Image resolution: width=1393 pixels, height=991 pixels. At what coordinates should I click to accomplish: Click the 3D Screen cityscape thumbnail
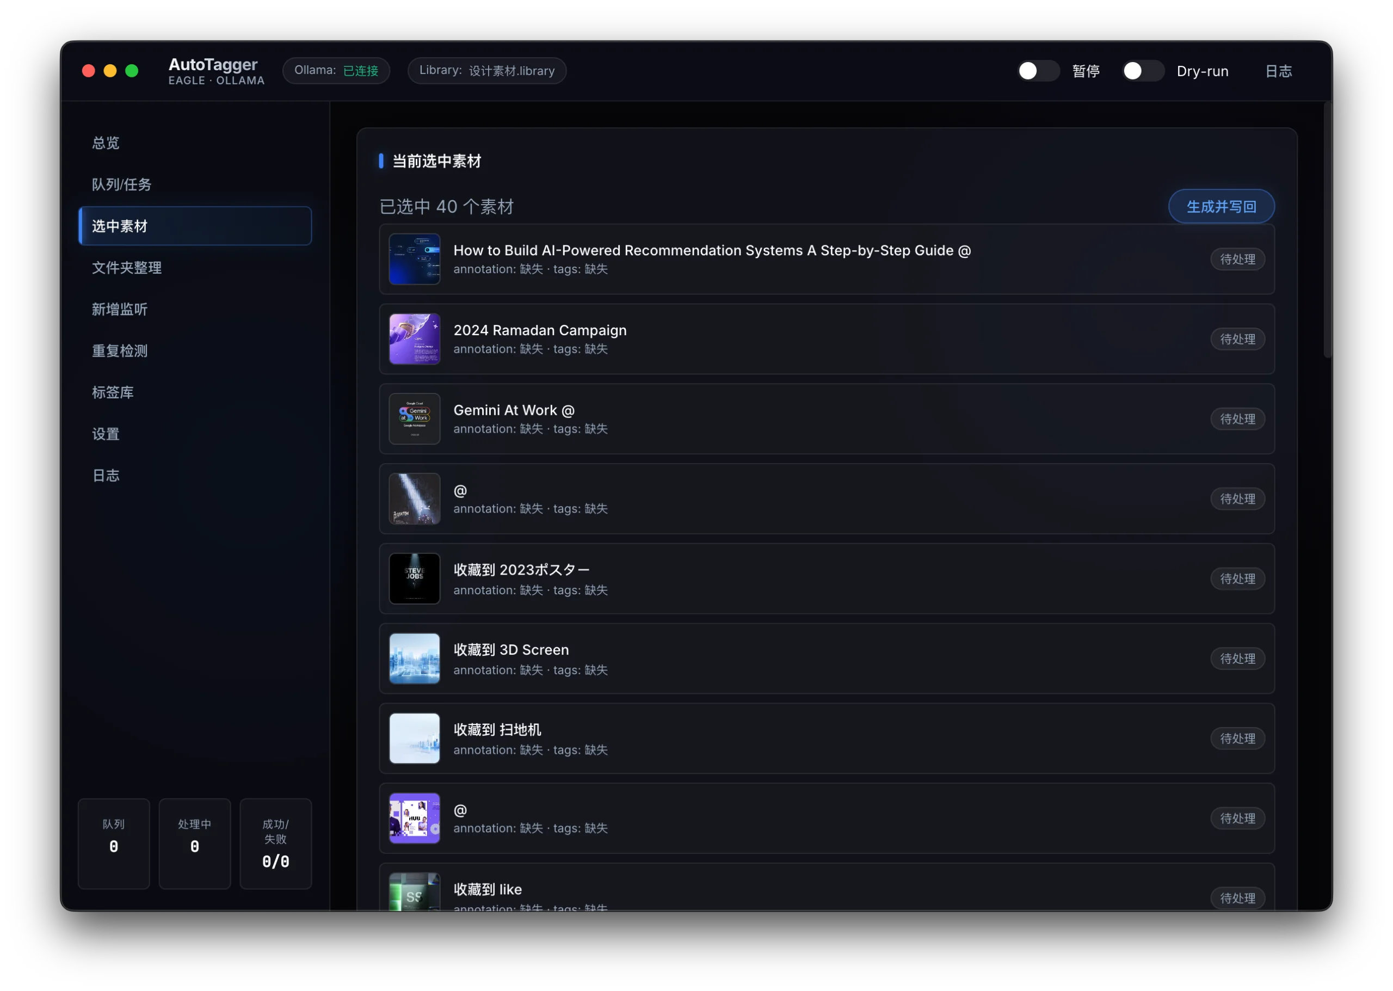point(414,658)
